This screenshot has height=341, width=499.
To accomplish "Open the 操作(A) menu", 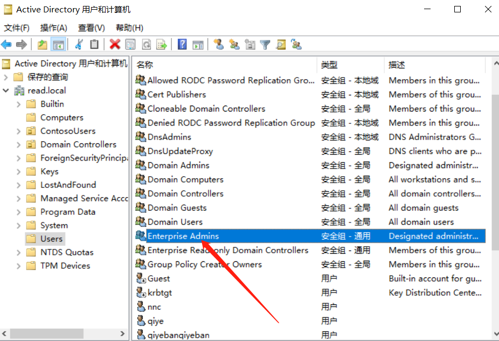I will pos(53,28).
